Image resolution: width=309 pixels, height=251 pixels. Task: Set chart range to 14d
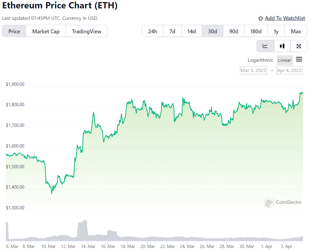point(192,31)
